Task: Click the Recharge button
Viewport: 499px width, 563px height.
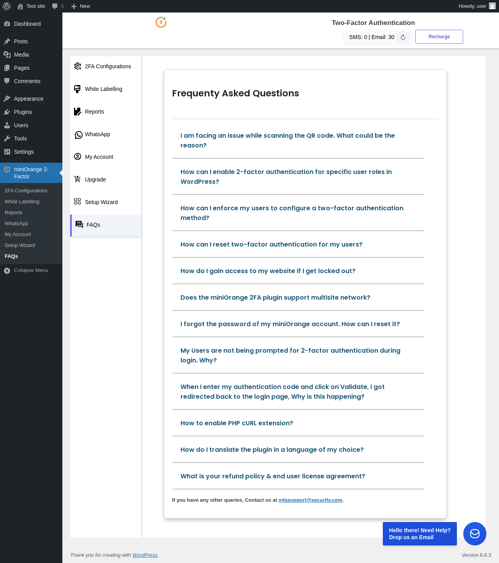Action: 439,37
